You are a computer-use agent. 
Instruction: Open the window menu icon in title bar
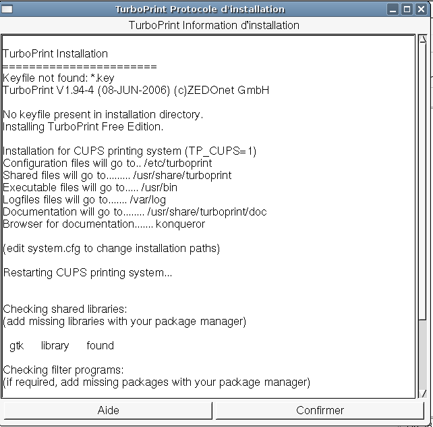7,9
